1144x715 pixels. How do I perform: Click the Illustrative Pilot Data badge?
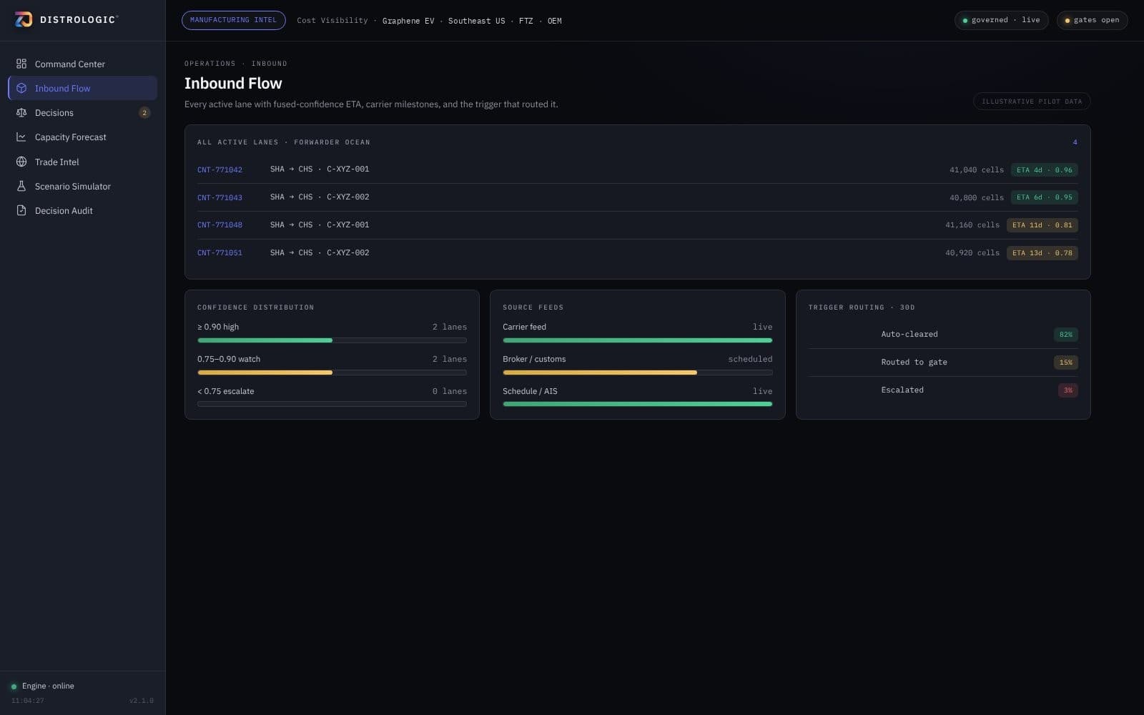pos(1032,102)
